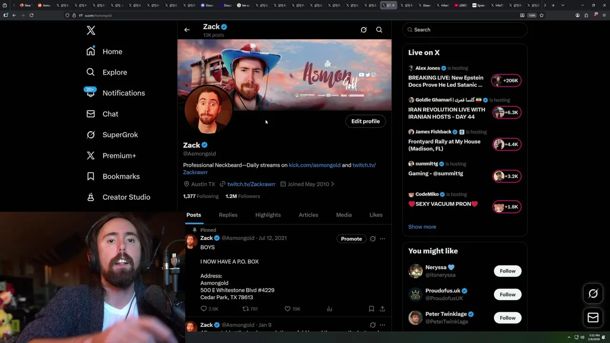Image resolution: width=610 pixels, height=343 pixels.
Task: Follow Proudofus.uk
Action: pyautogui.click(x=508, y=294)
